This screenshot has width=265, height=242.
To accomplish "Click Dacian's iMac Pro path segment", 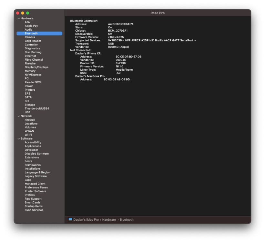I will (86, 219).
